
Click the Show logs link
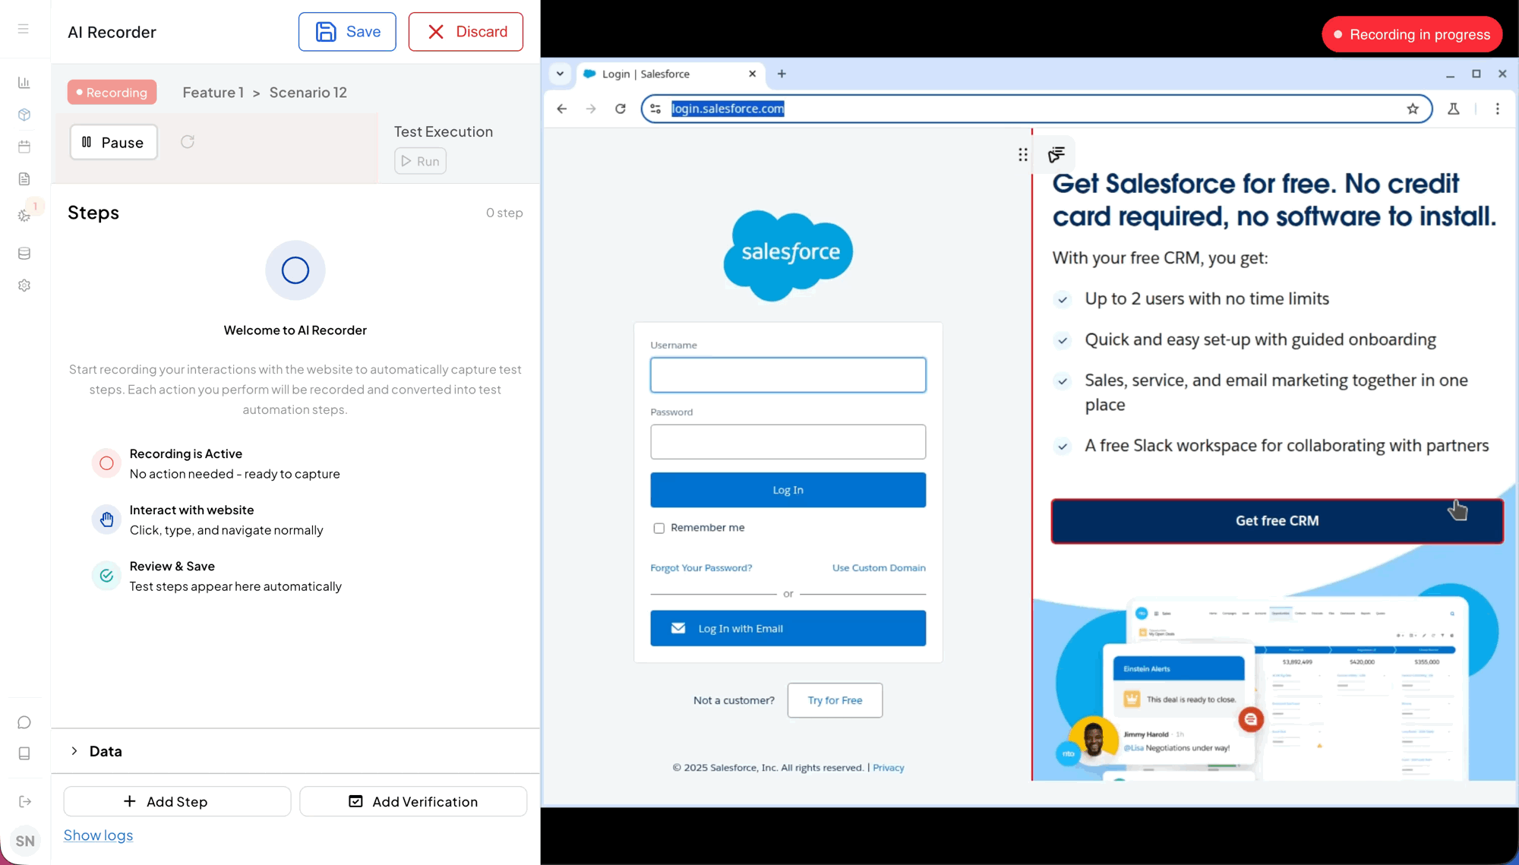98,835
